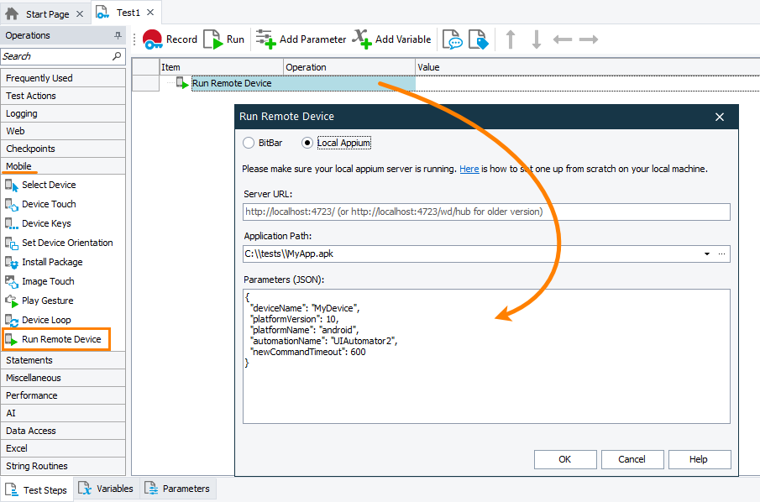Open the 'Here' setup link
Viewport: 760px width, 502px height.
pos(469,169)
